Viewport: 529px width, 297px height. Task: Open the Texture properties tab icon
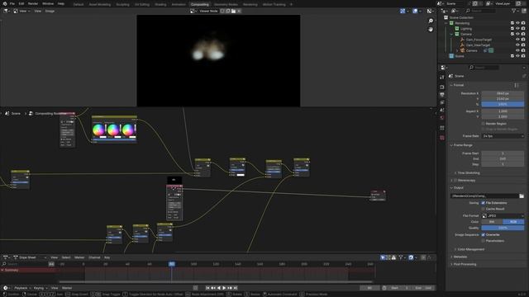pos(442,138)
